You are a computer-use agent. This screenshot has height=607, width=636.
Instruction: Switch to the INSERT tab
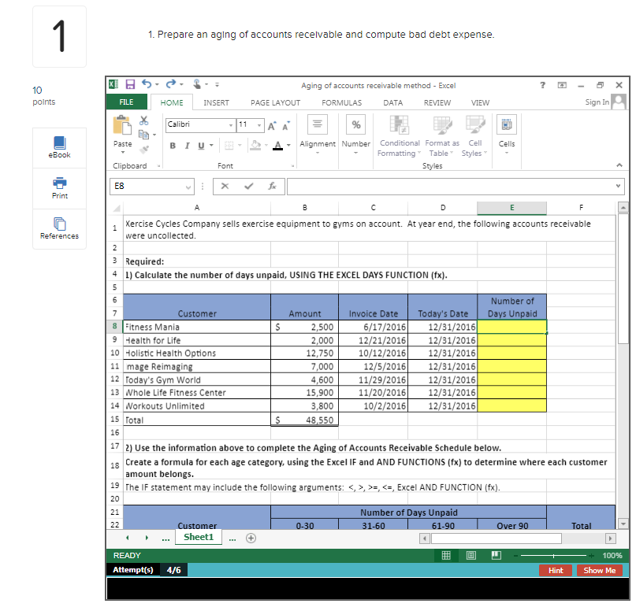(216, 103)
